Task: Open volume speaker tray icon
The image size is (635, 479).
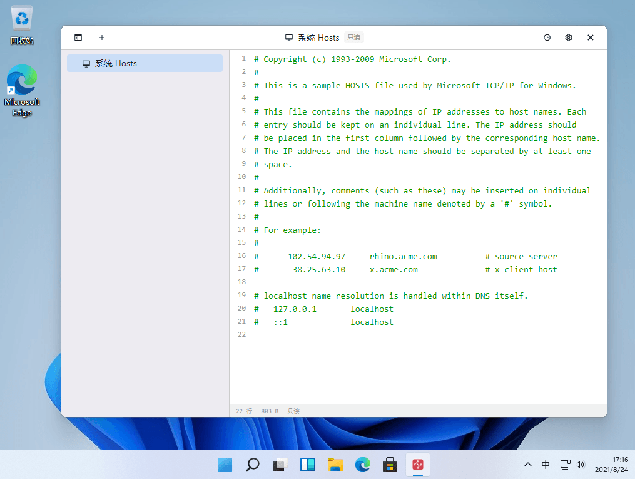Action: click(x=580, y=465)
